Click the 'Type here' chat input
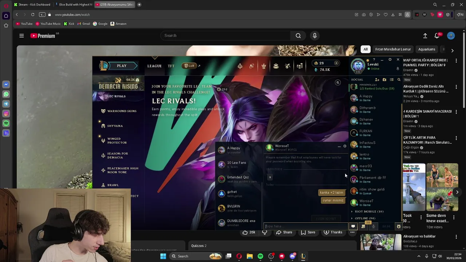Image resolution: width=466 pixels, height=262 pixels. click(305, 226)
